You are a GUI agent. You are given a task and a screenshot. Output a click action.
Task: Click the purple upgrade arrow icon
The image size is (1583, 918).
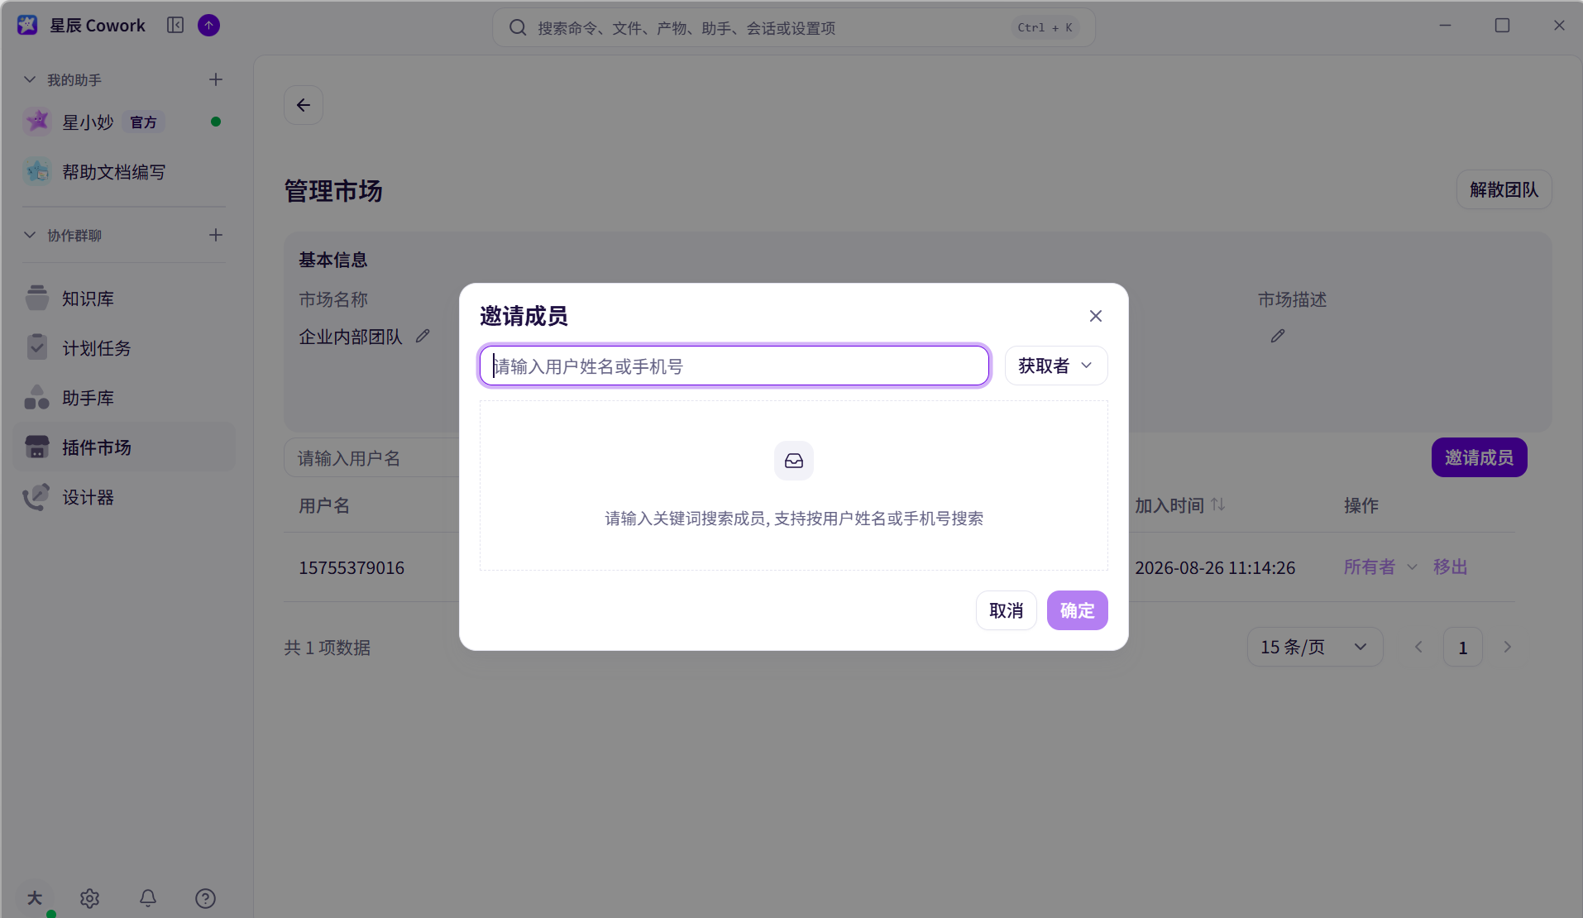[208, 26]
